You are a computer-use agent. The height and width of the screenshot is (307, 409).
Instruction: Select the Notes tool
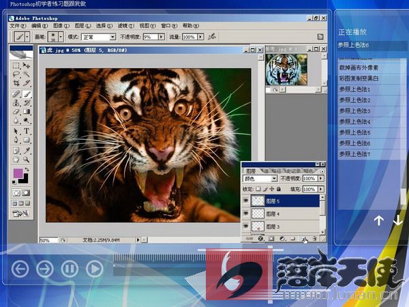16,151
